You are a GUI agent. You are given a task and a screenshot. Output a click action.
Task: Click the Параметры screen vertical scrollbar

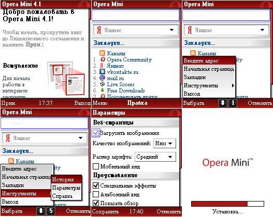pyautogui.click(x=180, y=143)
